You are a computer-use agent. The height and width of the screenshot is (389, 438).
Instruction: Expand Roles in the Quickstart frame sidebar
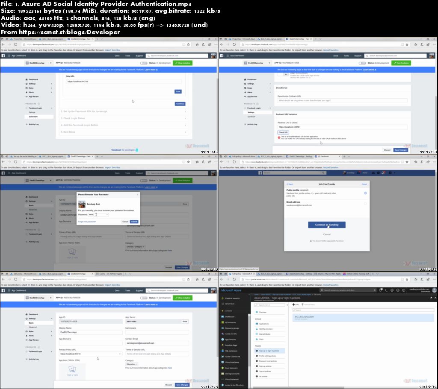point(38,88)
